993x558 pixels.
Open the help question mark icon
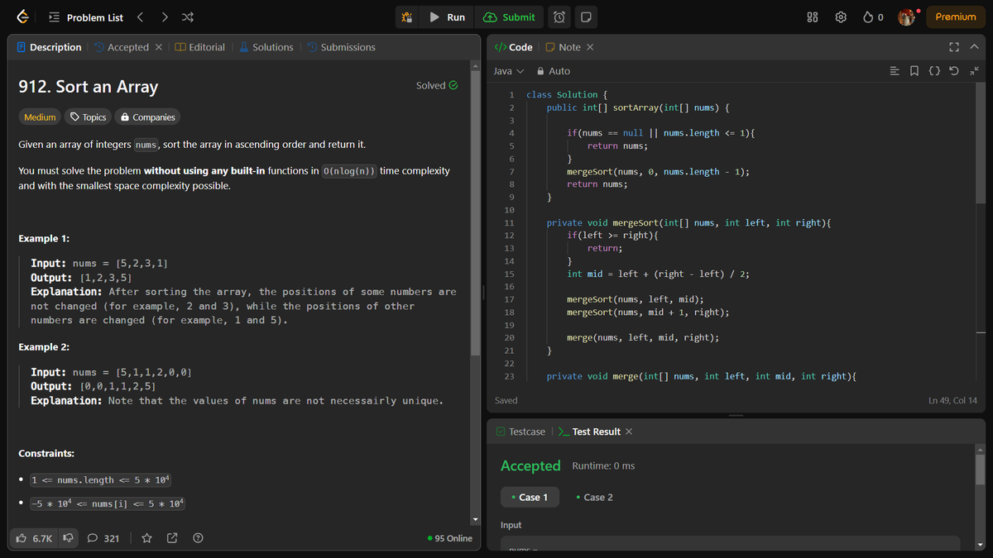(198, 538)
